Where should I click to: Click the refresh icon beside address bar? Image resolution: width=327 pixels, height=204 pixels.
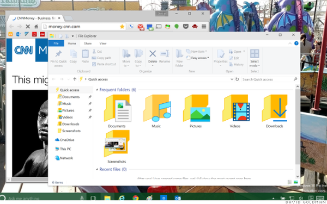(x=237, y=79)
